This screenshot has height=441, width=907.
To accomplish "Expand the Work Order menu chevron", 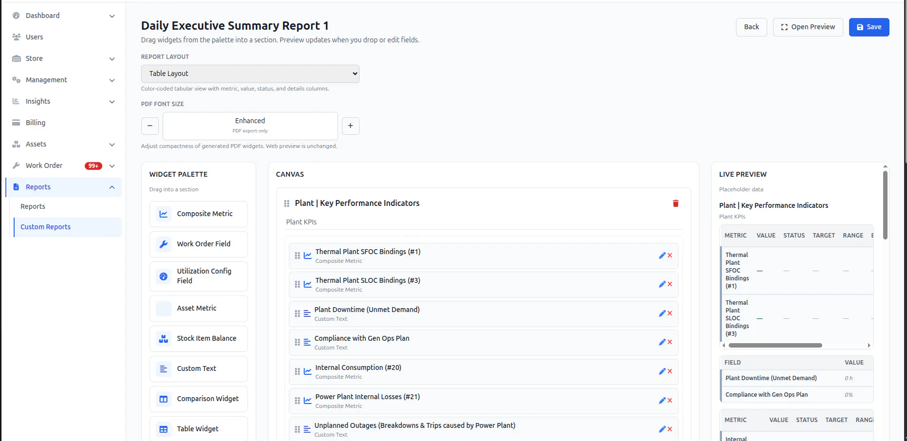I will point(112,166).
